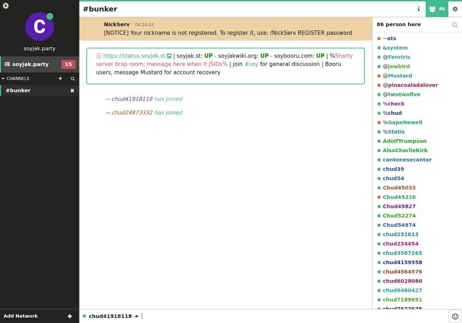Select user @Mustard in the list
Image resolution: width=462 pixels, height=323 pixels.
pos(397,76)
